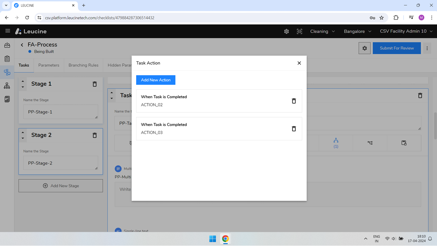Open the Cleaning use case dropdown
Viewport: 437px width, 246px height.
(322, 31)
